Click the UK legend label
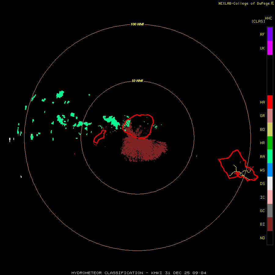The height and width of the screenshot is (275, 275). (x=262, y=48)
